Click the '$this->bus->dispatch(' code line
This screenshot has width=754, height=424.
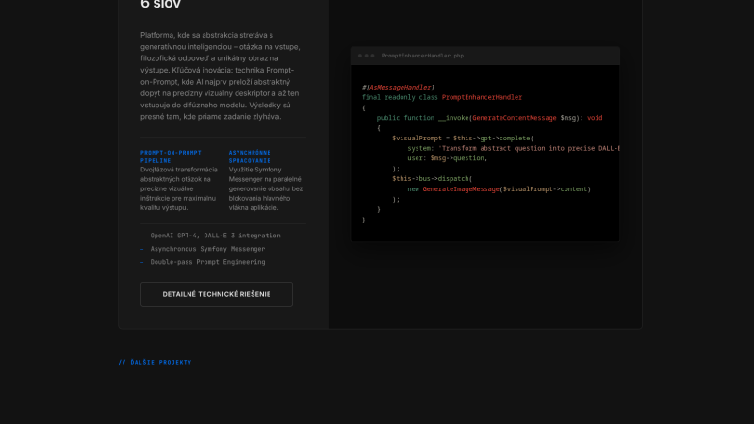tap(432, 179)
